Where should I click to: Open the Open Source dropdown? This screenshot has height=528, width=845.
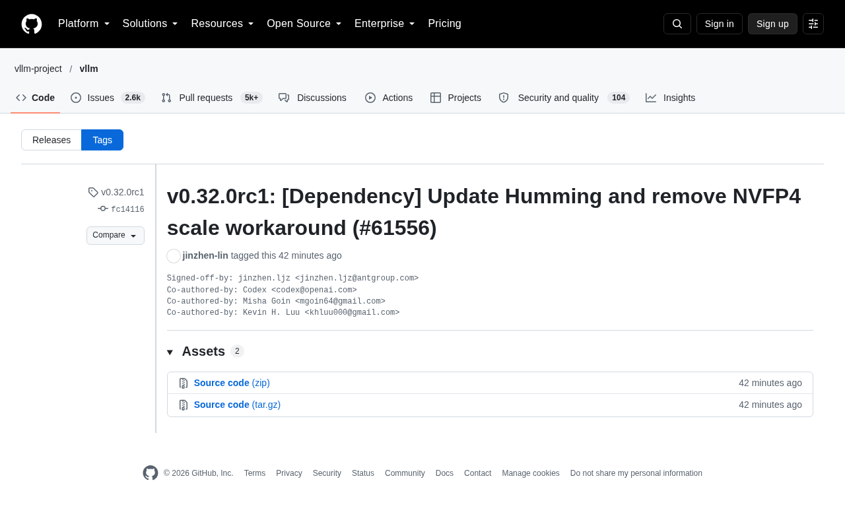[304, 24]
